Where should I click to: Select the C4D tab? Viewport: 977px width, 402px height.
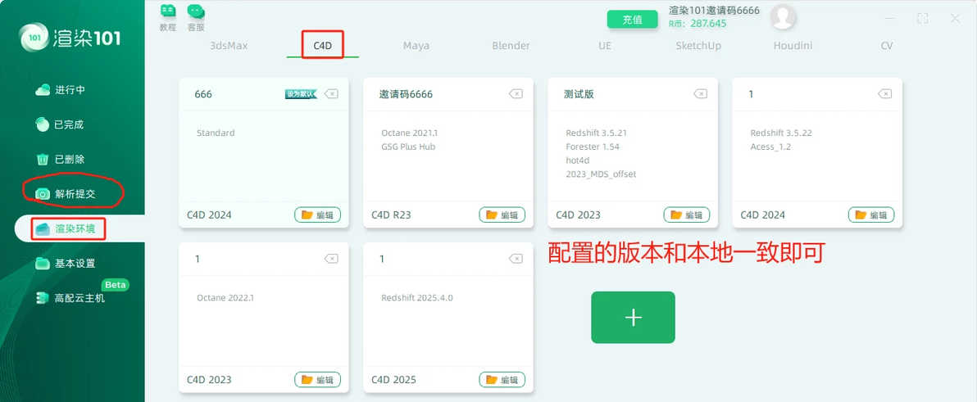click(x=323, y=45)
